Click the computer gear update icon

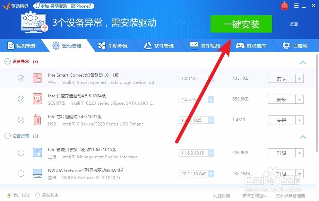[35, 22]
